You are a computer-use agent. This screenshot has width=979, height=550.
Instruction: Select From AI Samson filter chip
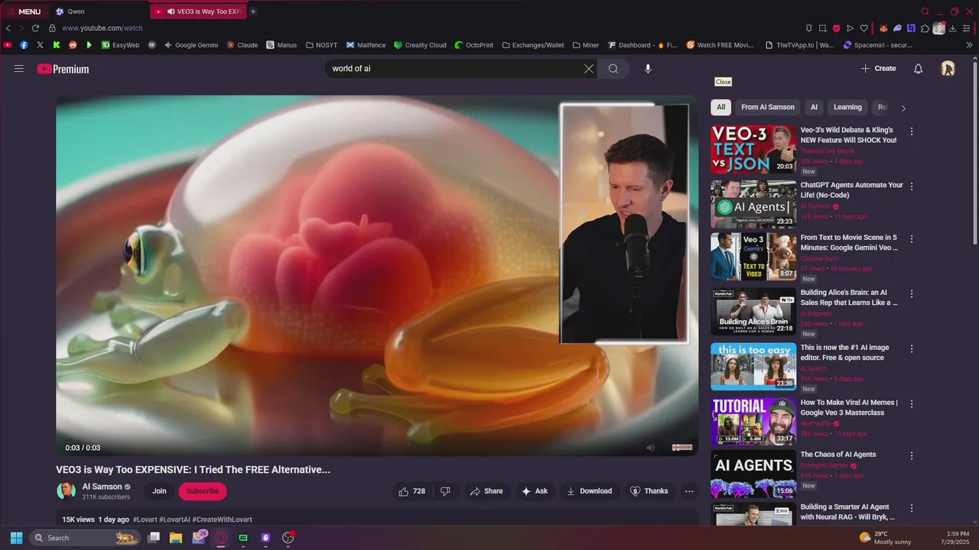click(x=768, y=108)
